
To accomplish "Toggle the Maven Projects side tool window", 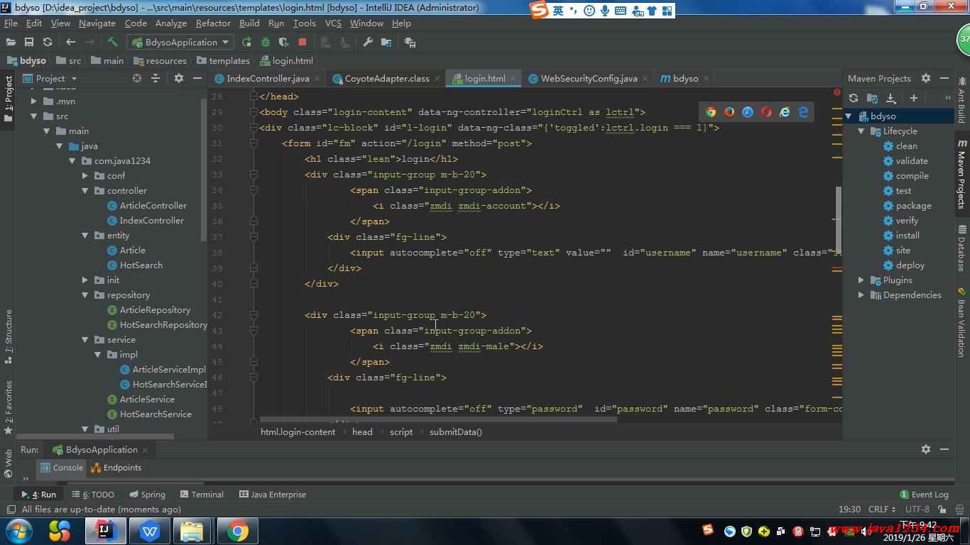I will [x=961, y=179].
